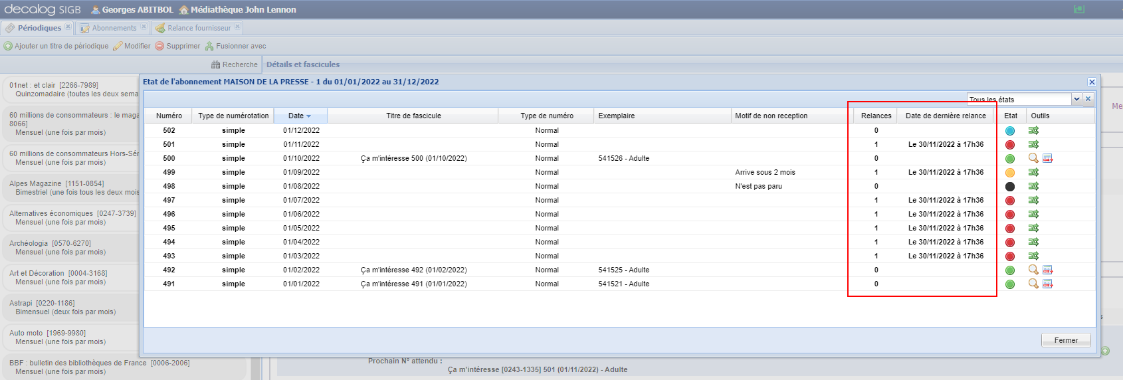The width and height of the screenshot is (1123, 380).
Task: Click the green screen icon in header
Action: 1079,9
